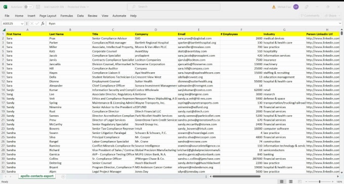The image size is (344, 184).
Task: Click the Person Linkedin Url header cell
Action: tap(323, 34)
